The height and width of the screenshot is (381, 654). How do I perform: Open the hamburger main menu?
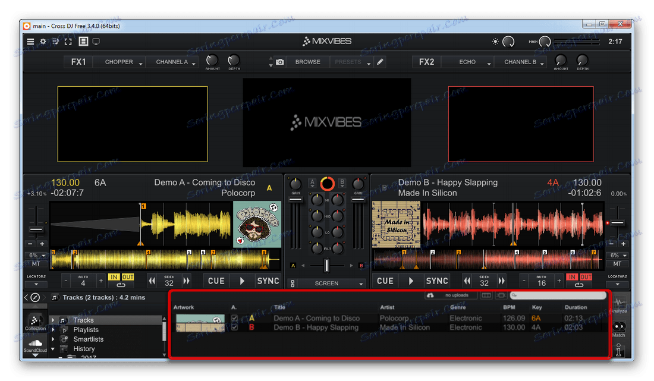click(x=30, y=42)
